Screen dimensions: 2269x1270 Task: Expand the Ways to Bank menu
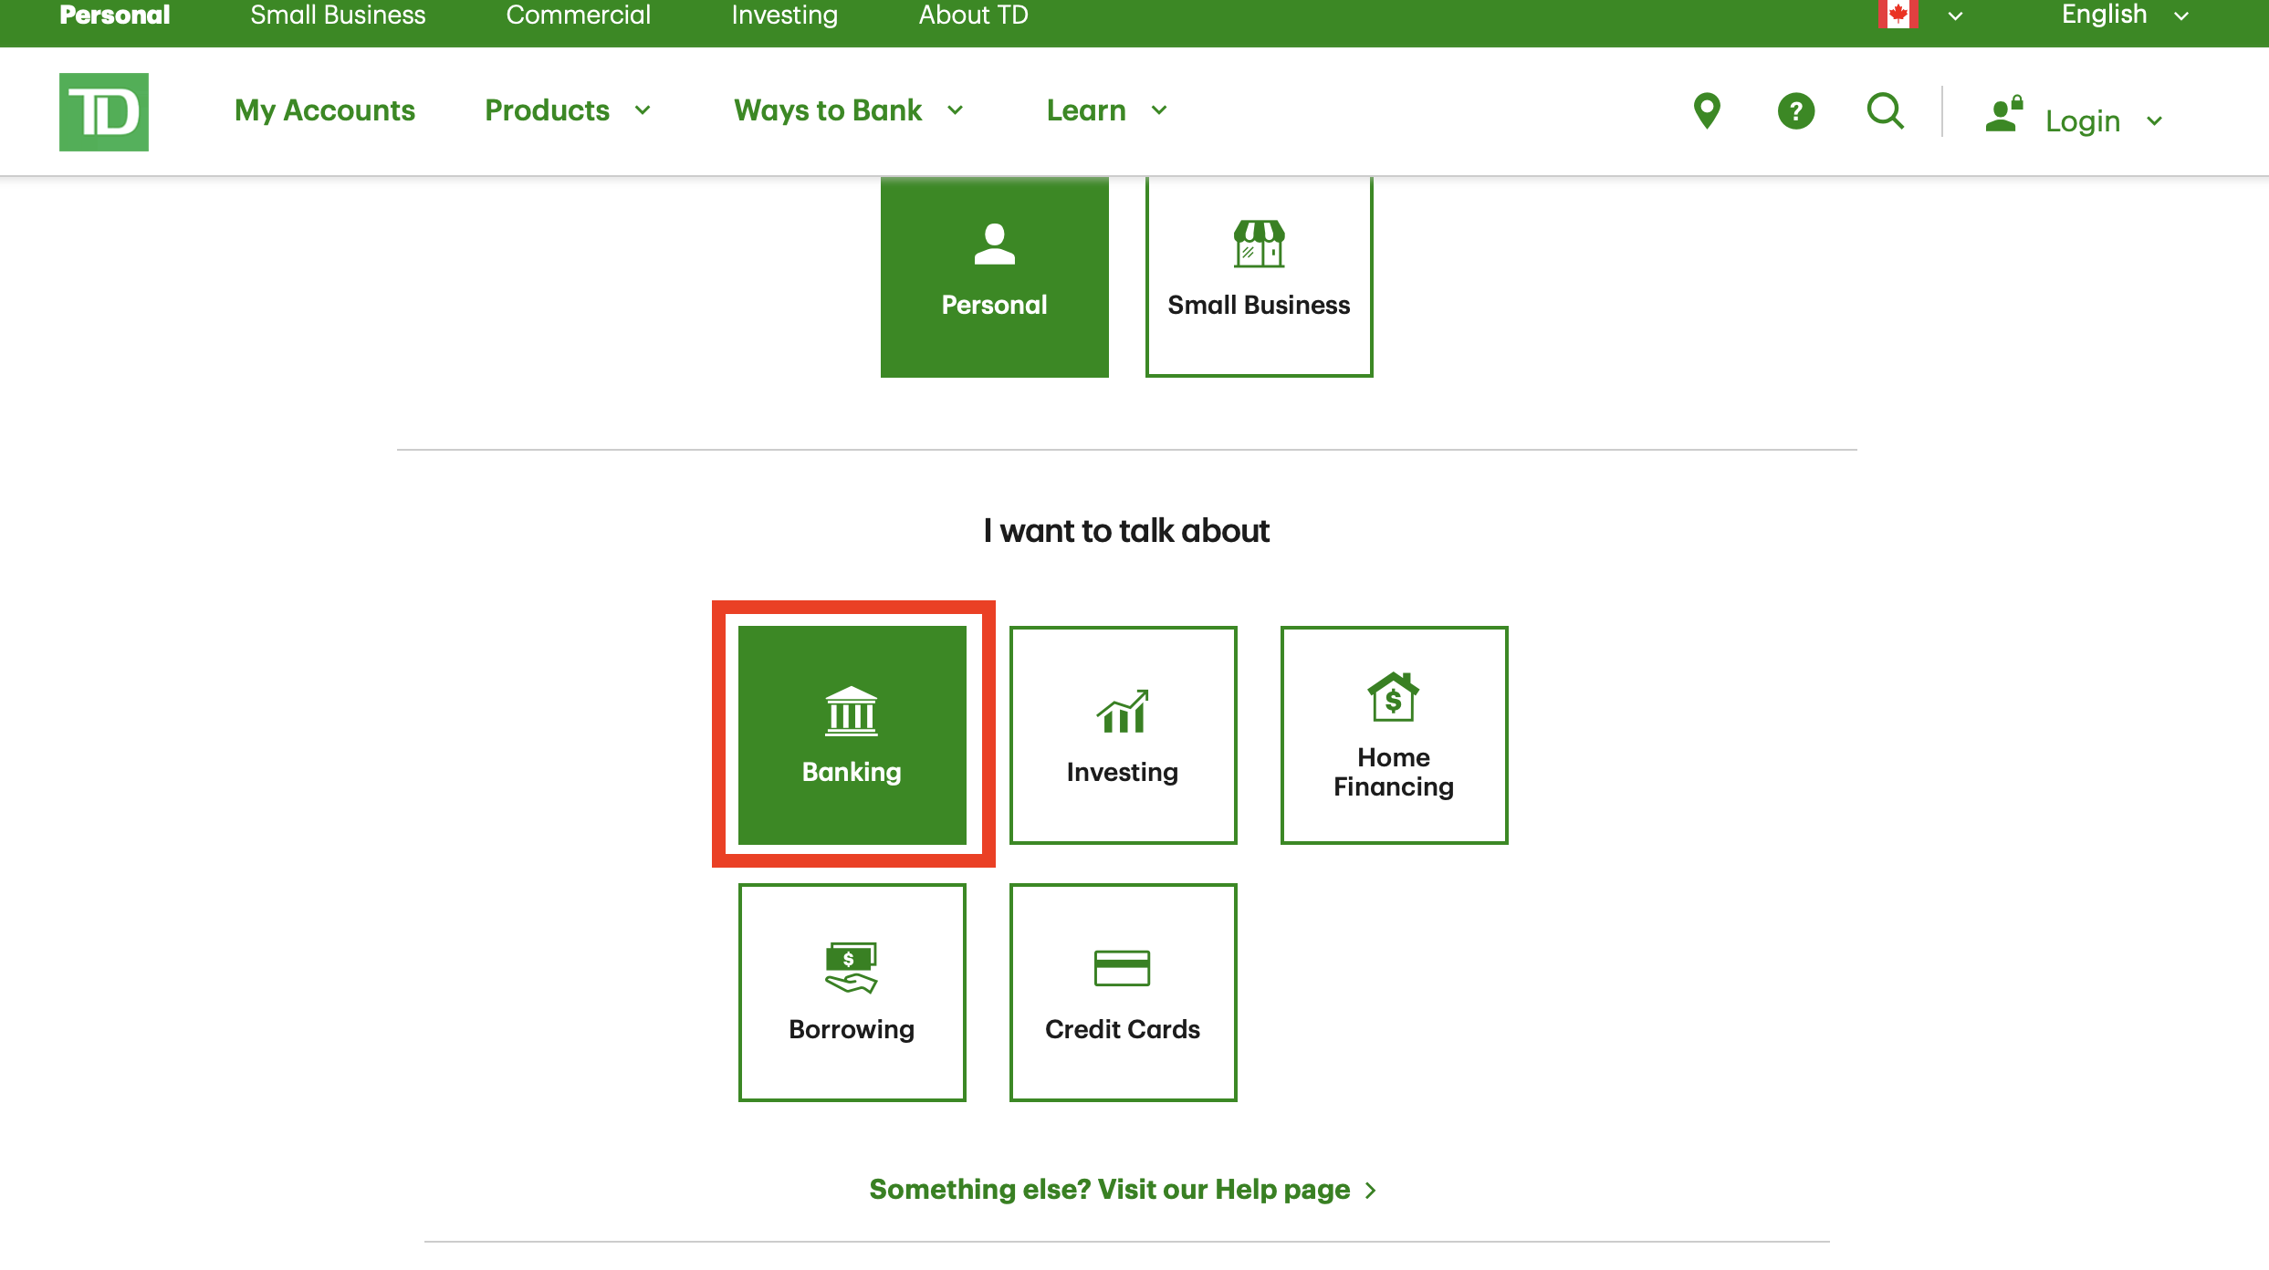point(849,110)
